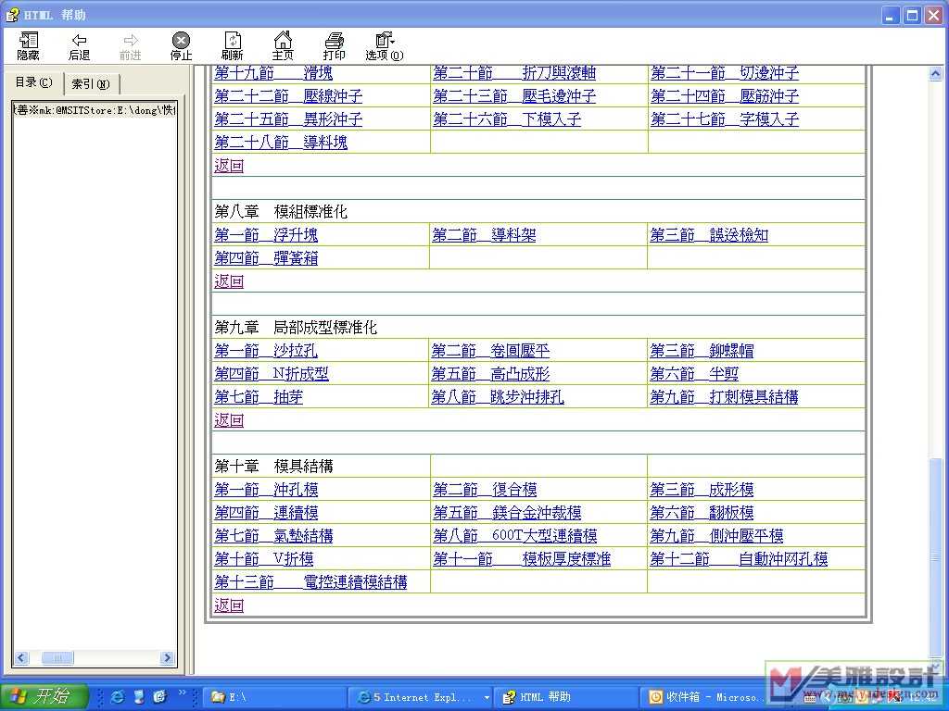Click the 停止 (Stop) toolbar icon

pyautogui.click(x=181, y=46)
